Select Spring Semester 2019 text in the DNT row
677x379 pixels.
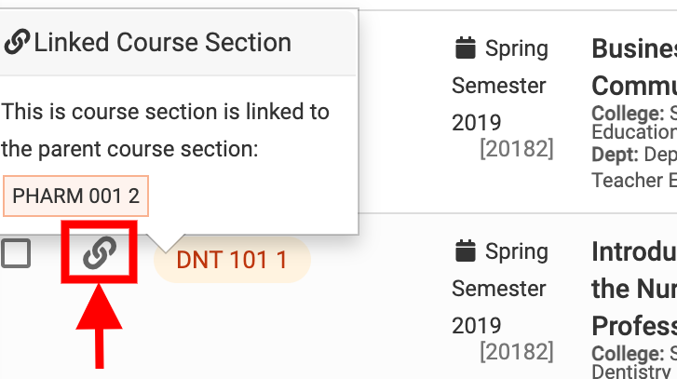click(x=499, y=289)
